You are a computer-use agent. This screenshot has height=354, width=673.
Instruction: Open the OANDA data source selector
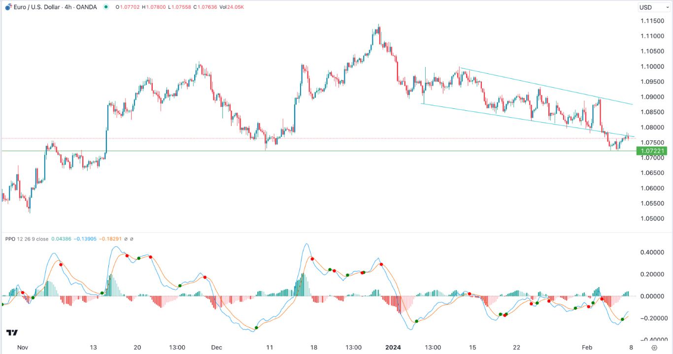click(86, 7)
